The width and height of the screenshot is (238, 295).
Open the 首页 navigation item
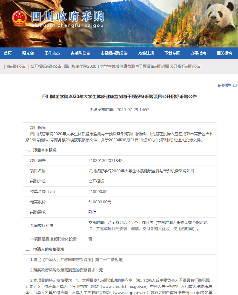tap(8, 53)
